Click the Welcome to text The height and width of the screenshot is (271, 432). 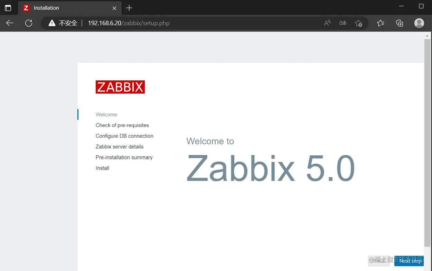[x=210, y=141]
